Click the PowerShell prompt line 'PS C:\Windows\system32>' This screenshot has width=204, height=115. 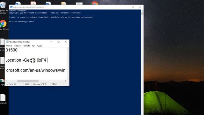click(x=21, y=22)
